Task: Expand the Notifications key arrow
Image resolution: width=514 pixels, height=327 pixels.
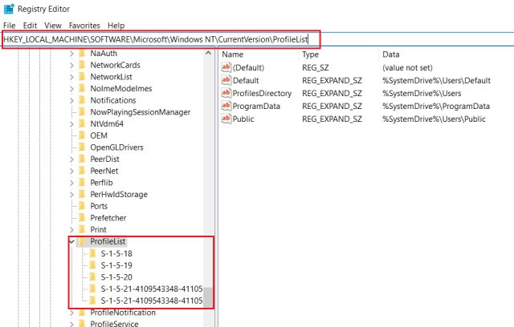Action: 71,100
